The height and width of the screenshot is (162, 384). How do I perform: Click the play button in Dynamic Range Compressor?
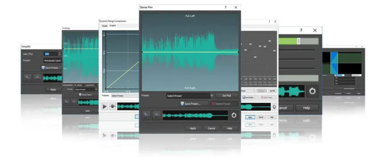(105, 106)
